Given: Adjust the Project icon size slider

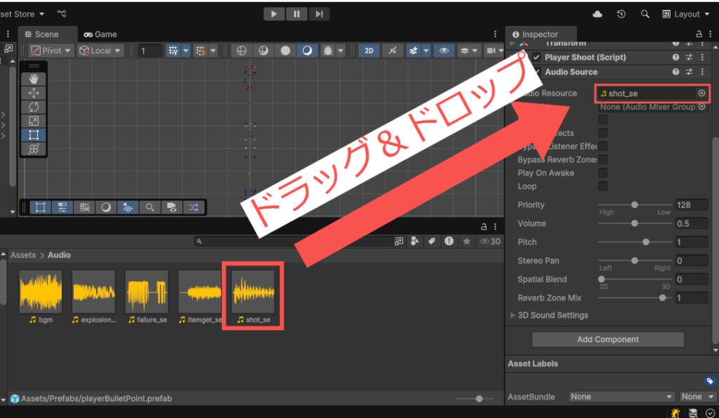Looking at the screenshot, I should 475,399.
